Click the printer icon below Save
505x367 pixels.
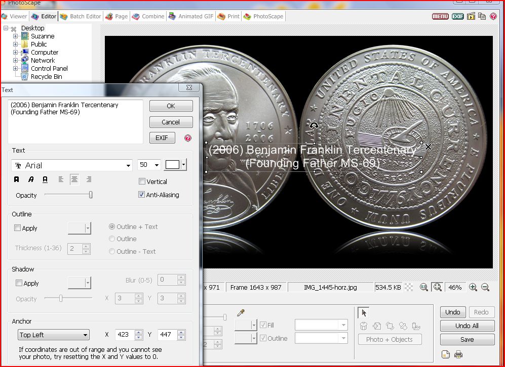[x=458, y=354]
